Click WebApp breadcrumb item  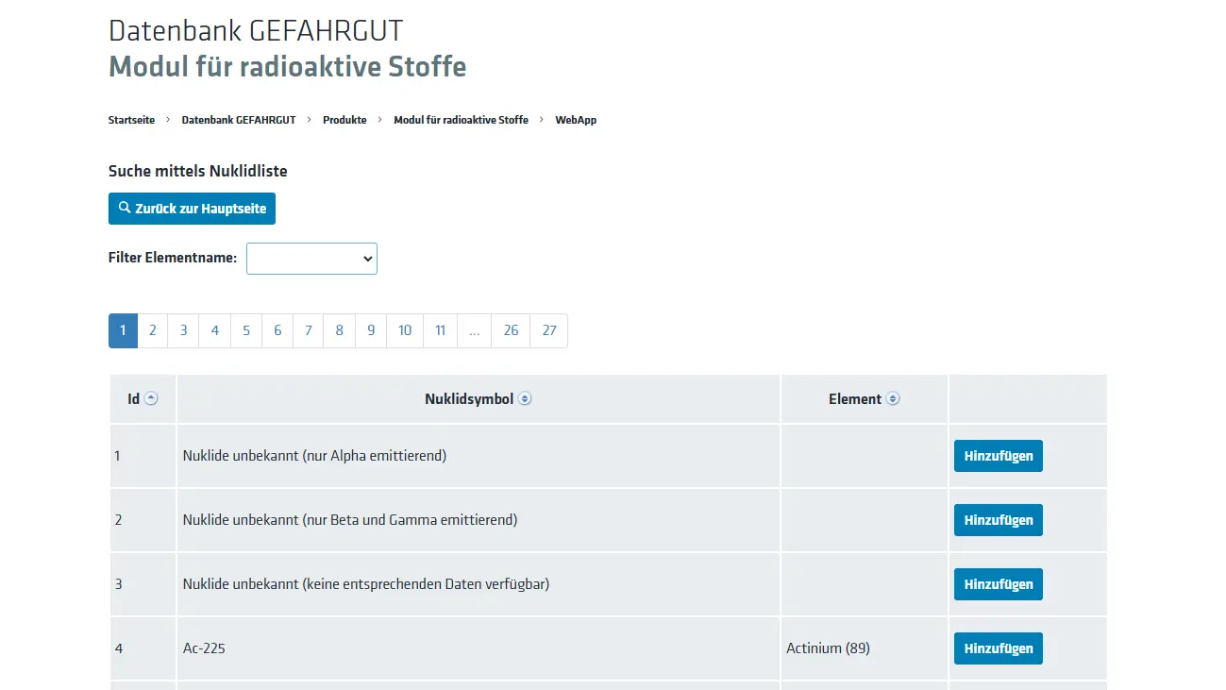576,120
